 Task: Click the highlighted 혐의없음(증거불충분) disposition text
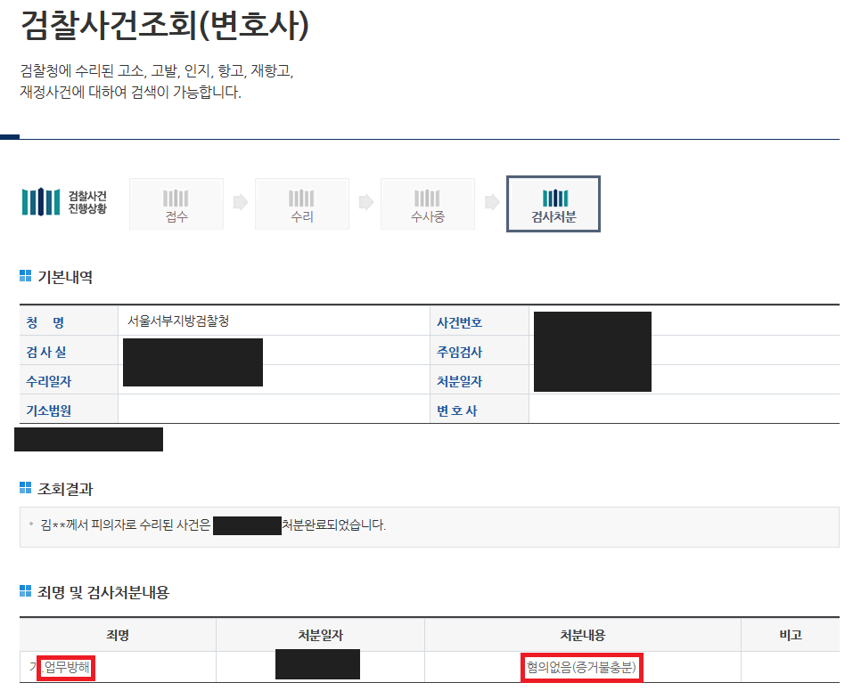point(581,665)
